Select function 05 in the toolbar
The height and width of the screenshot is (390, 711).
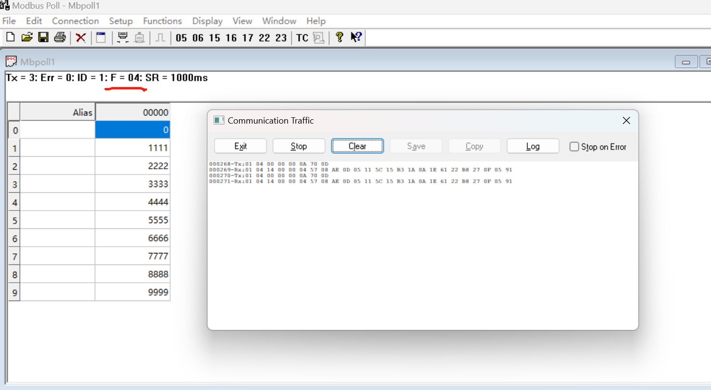(x=181, y=38)
